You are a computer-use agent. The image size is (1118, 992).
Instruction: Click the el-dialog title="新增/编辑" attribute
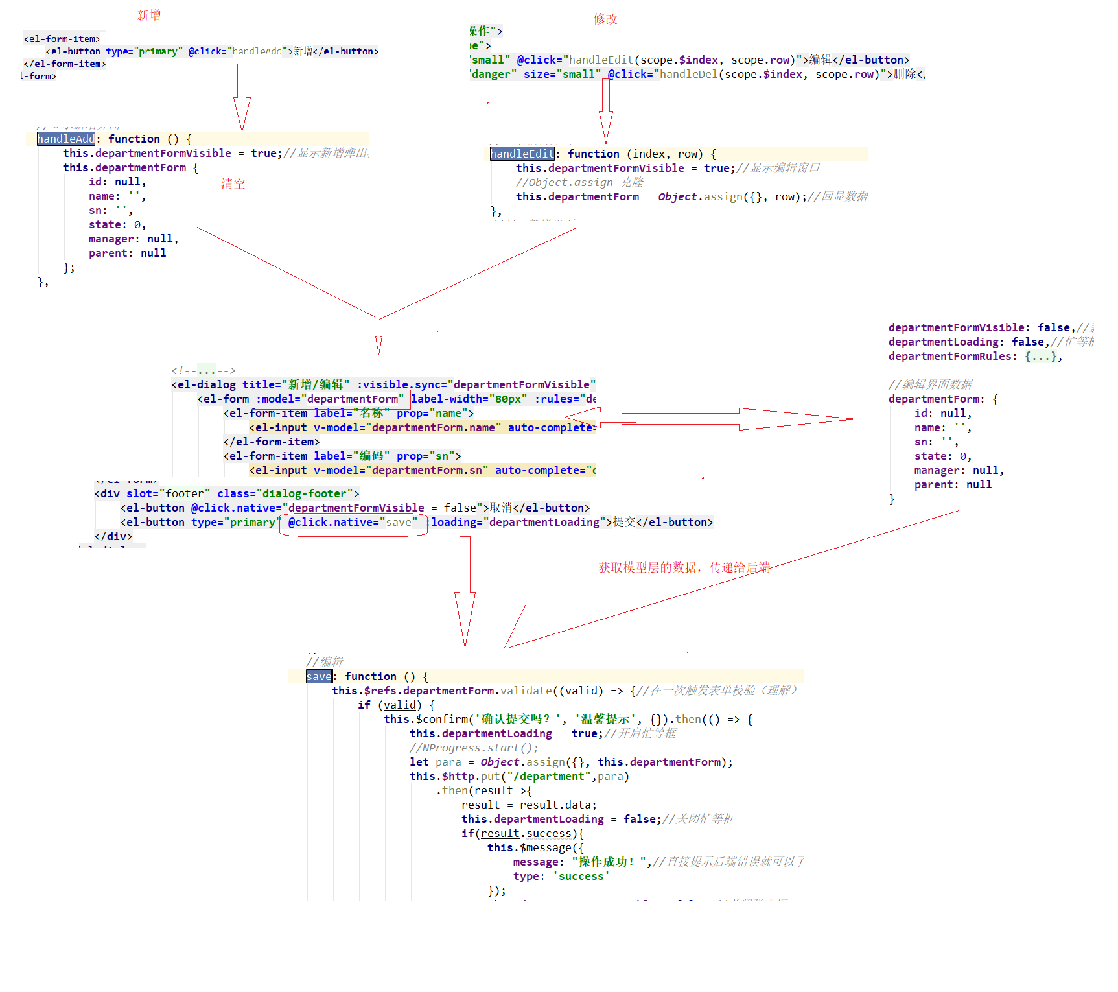click(x=296, y=384)
